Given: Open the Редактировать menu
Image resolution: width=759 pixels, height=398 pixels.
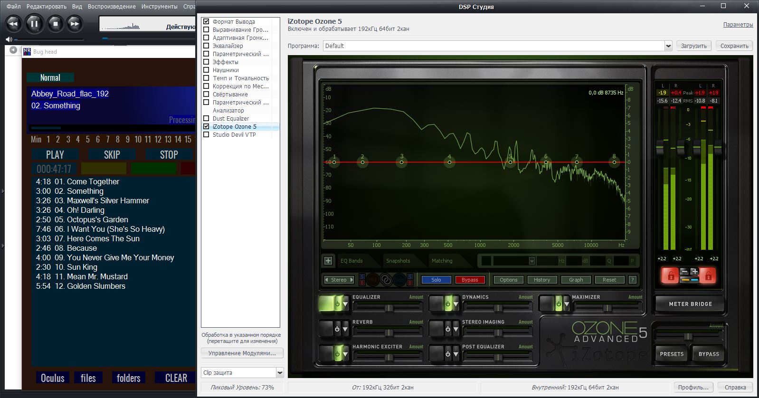Looking at the screenshot, I should 47,6.
